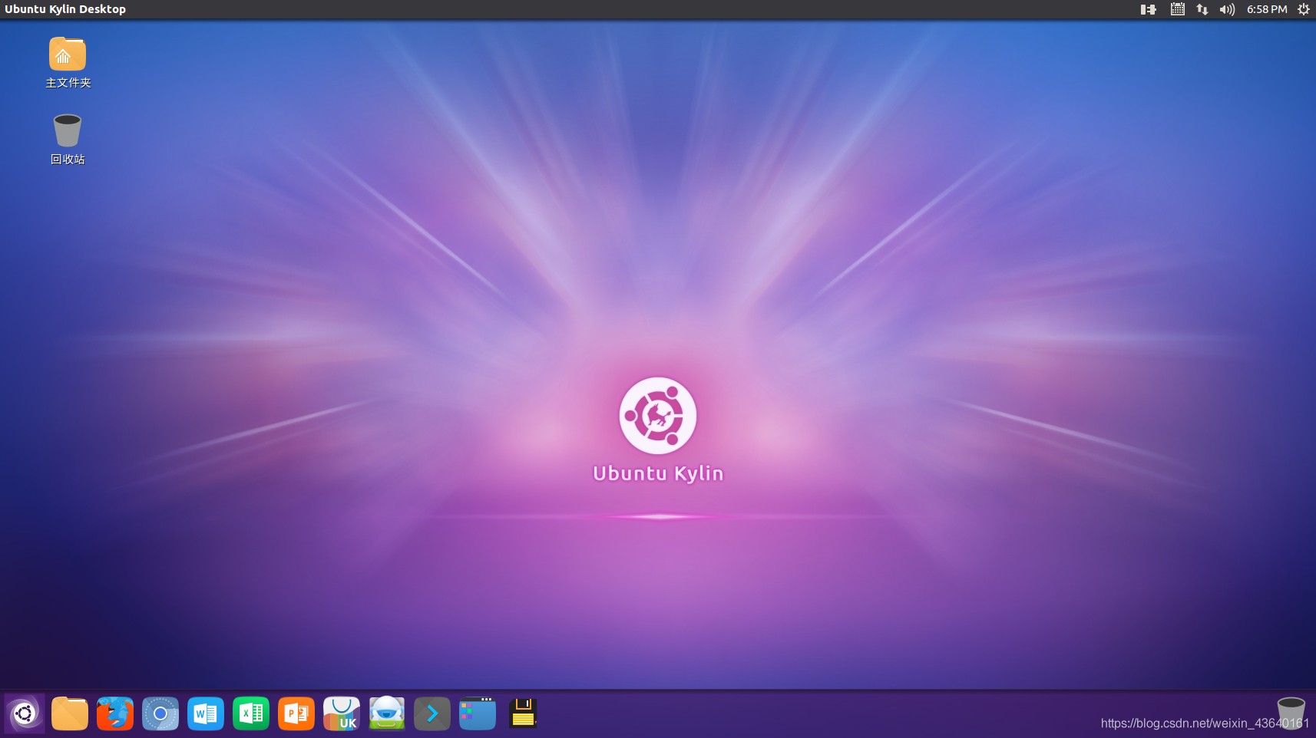Viewport: 1316px width, 738px height.
Task: Open the blue window with colored squares icon
Action: click(x=478, y=714)
